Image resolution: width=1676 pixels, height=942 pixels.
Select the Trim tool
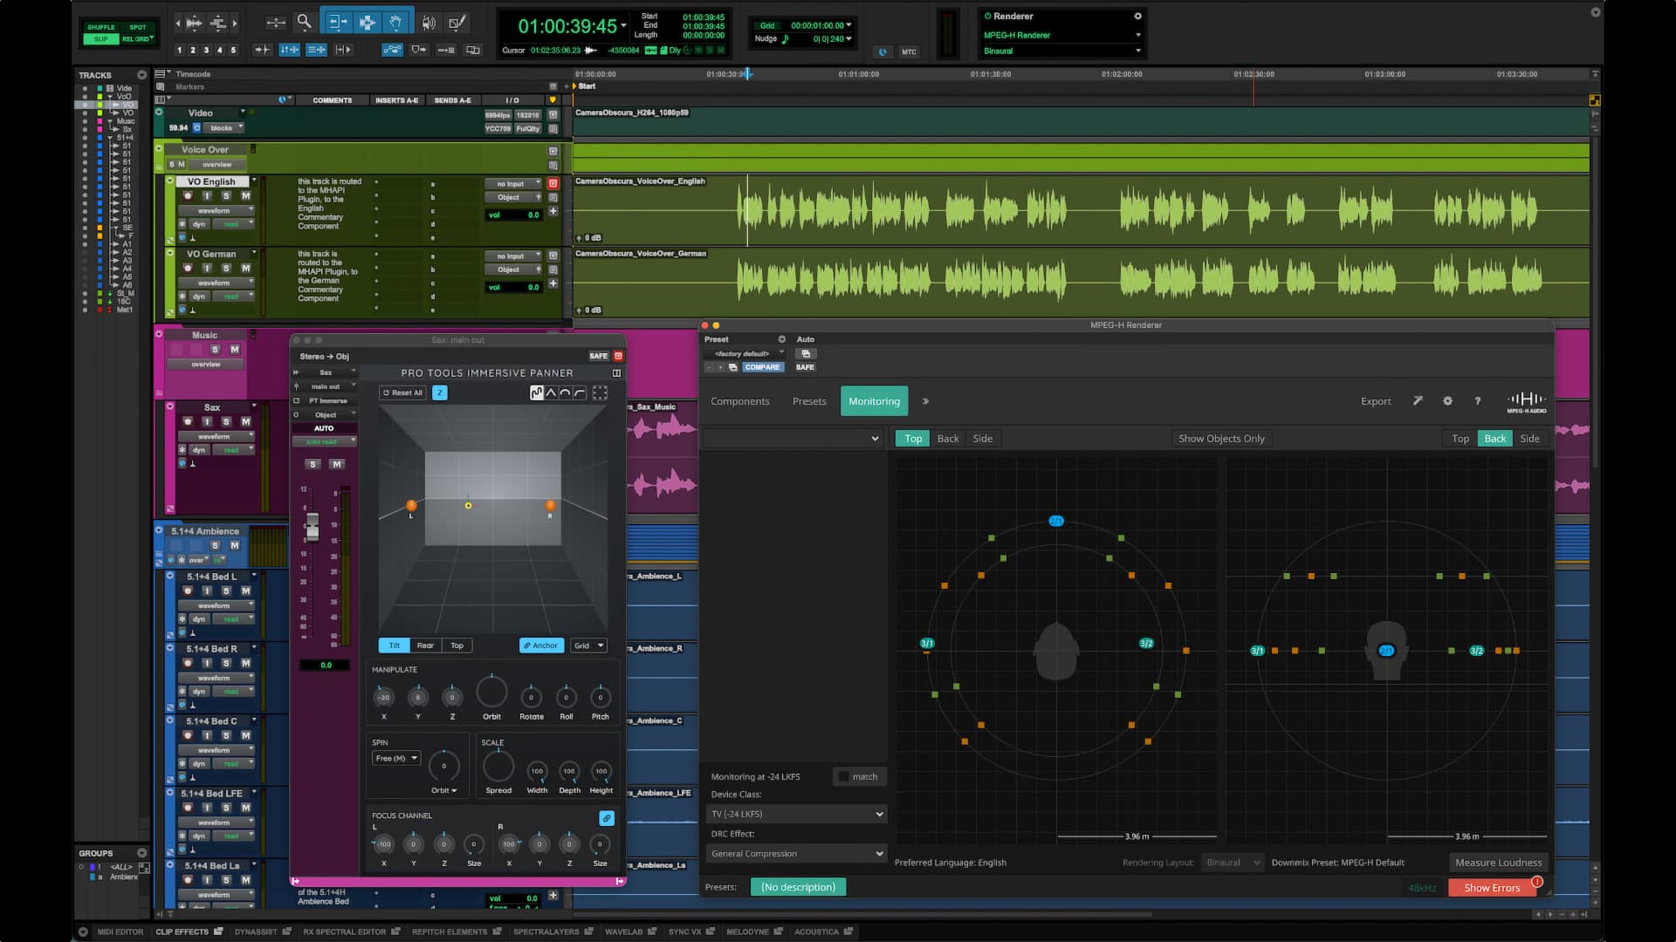click(337, 23)
